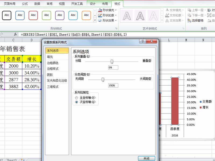Open the 填充 category in the dialog
Image resolution: width=215 pixels, height=161 pixels.
coord(50,57)
